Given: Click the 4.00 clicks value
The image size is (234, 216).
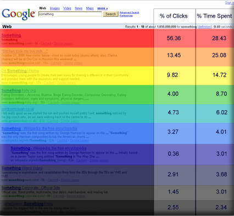Looking at the screenshot, I should coord(173,94).
